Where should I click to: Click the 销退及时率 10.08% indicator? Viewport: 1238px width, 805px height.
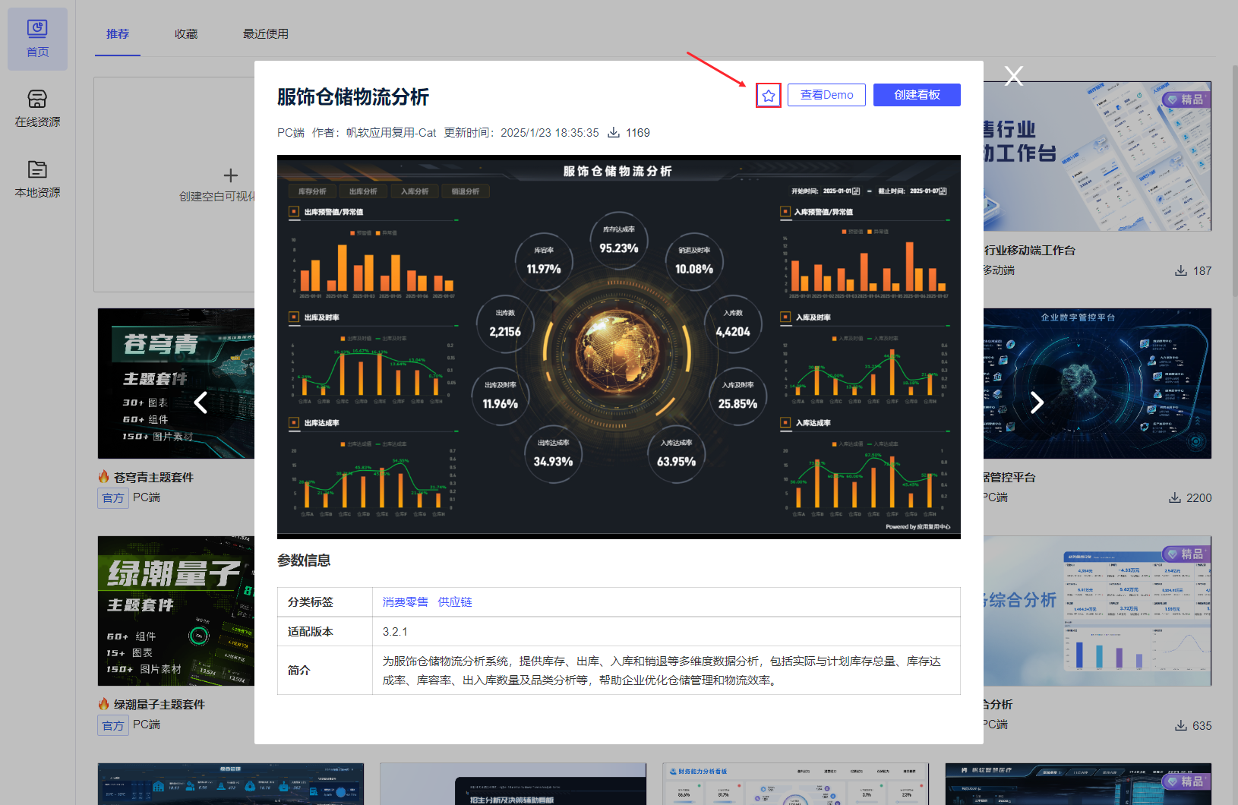tap(694, 262)
